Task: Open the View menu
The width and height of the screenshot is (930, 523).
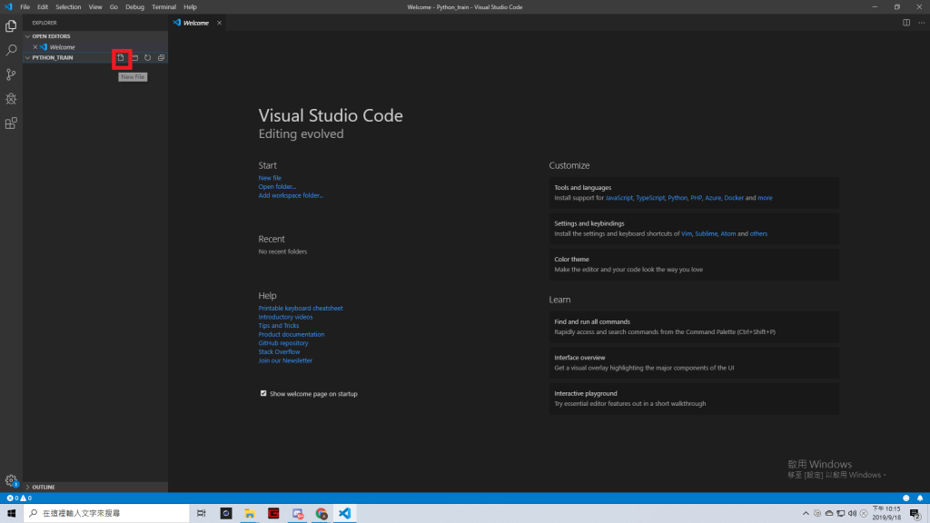Action: (x=95, y=7)
